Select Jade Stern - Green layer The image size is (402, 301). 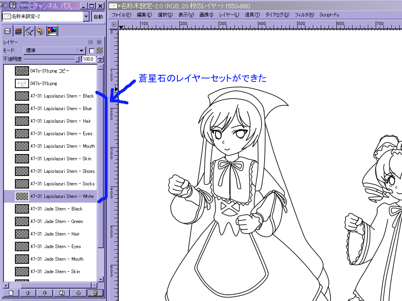pos(50,221)
